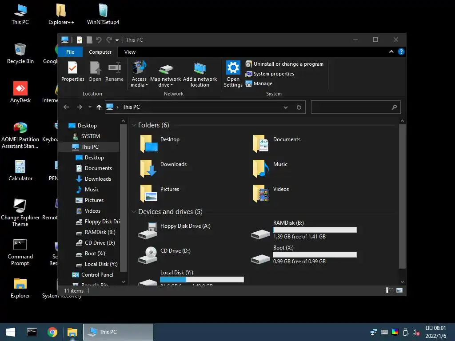455x341 pixels.
Task: Open Customize Quick Access Toolbar dropdown
Action: point(117,40)
